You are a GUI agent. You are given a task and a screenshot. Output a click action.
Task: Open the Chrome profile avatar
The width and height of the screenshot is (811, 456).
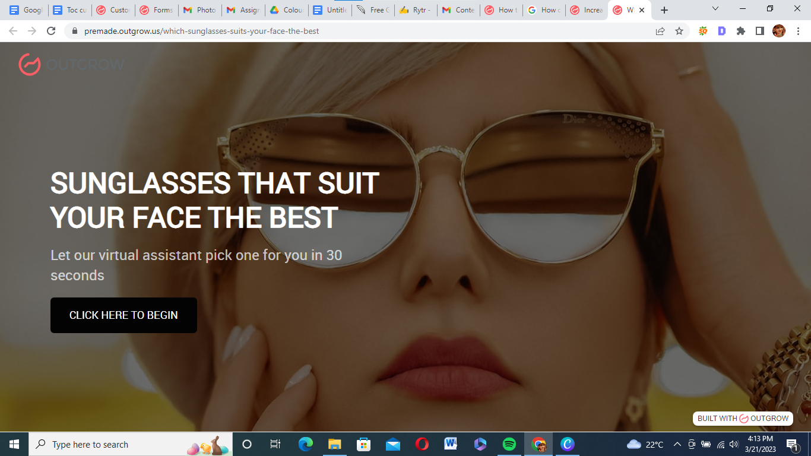[x=778, y=31]
